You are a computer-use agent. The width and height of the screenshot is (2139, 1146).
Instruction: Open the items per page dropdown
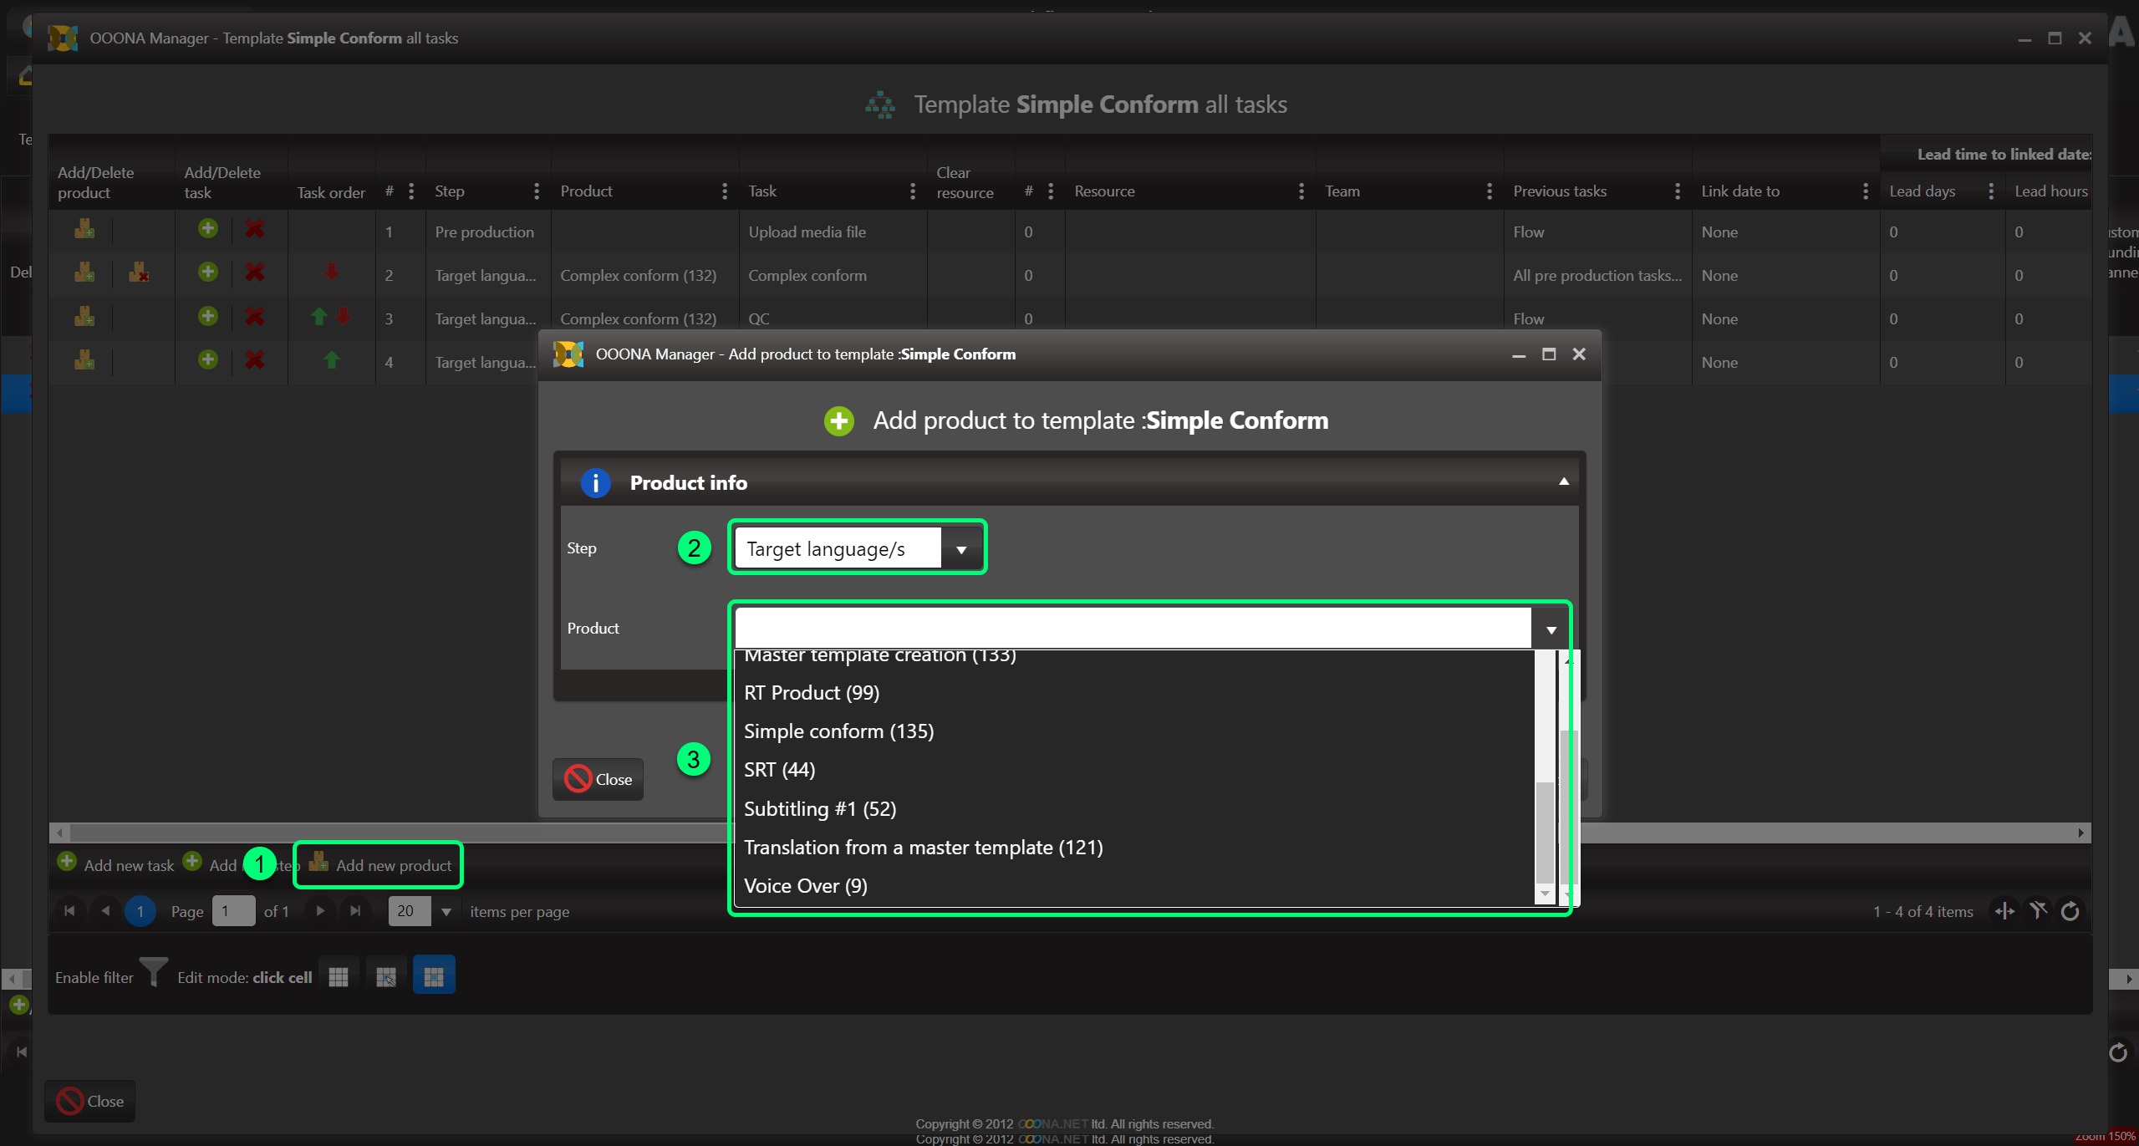click(x=446, y=911)
